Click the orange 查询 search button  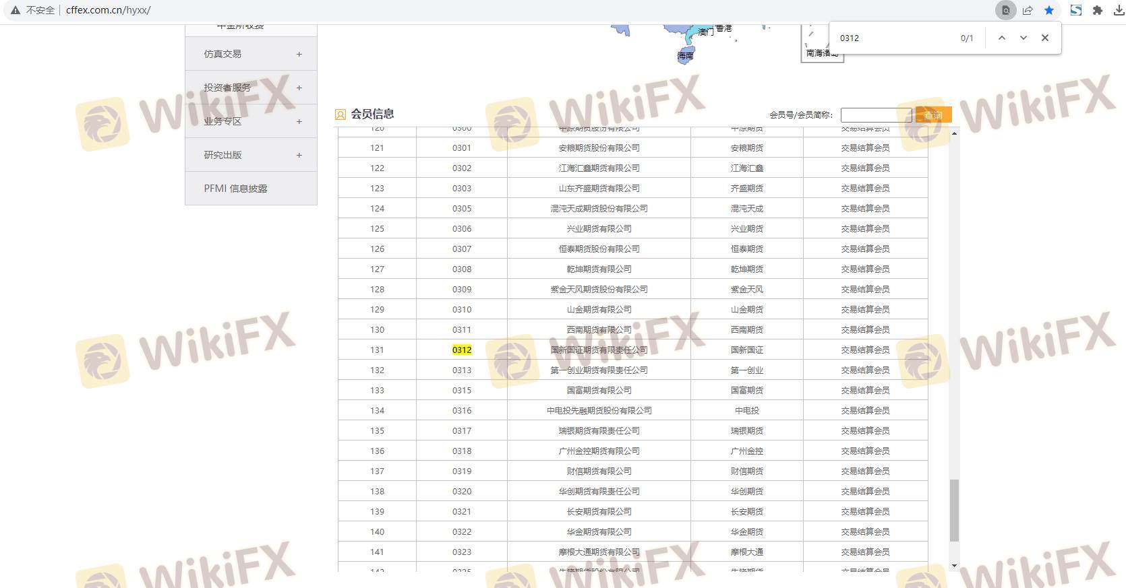click(x=933, y=115)
